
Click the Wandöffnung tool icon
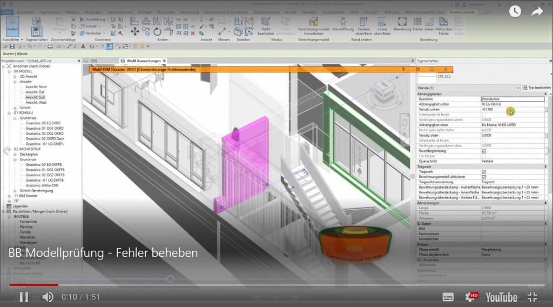pos(343,22)
